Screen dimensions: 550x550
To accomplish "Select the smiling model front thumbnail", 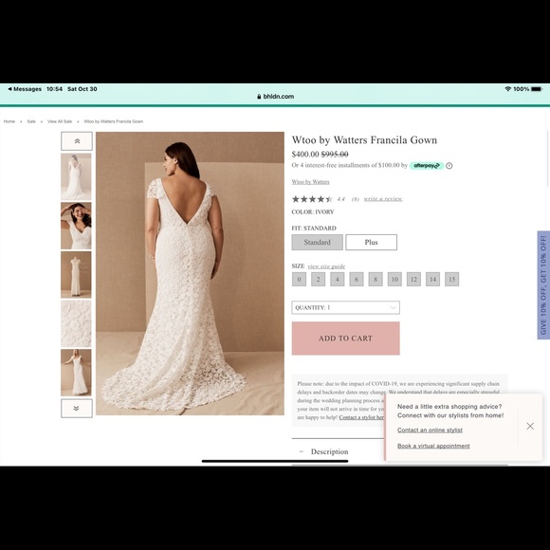I will [76, 226].
